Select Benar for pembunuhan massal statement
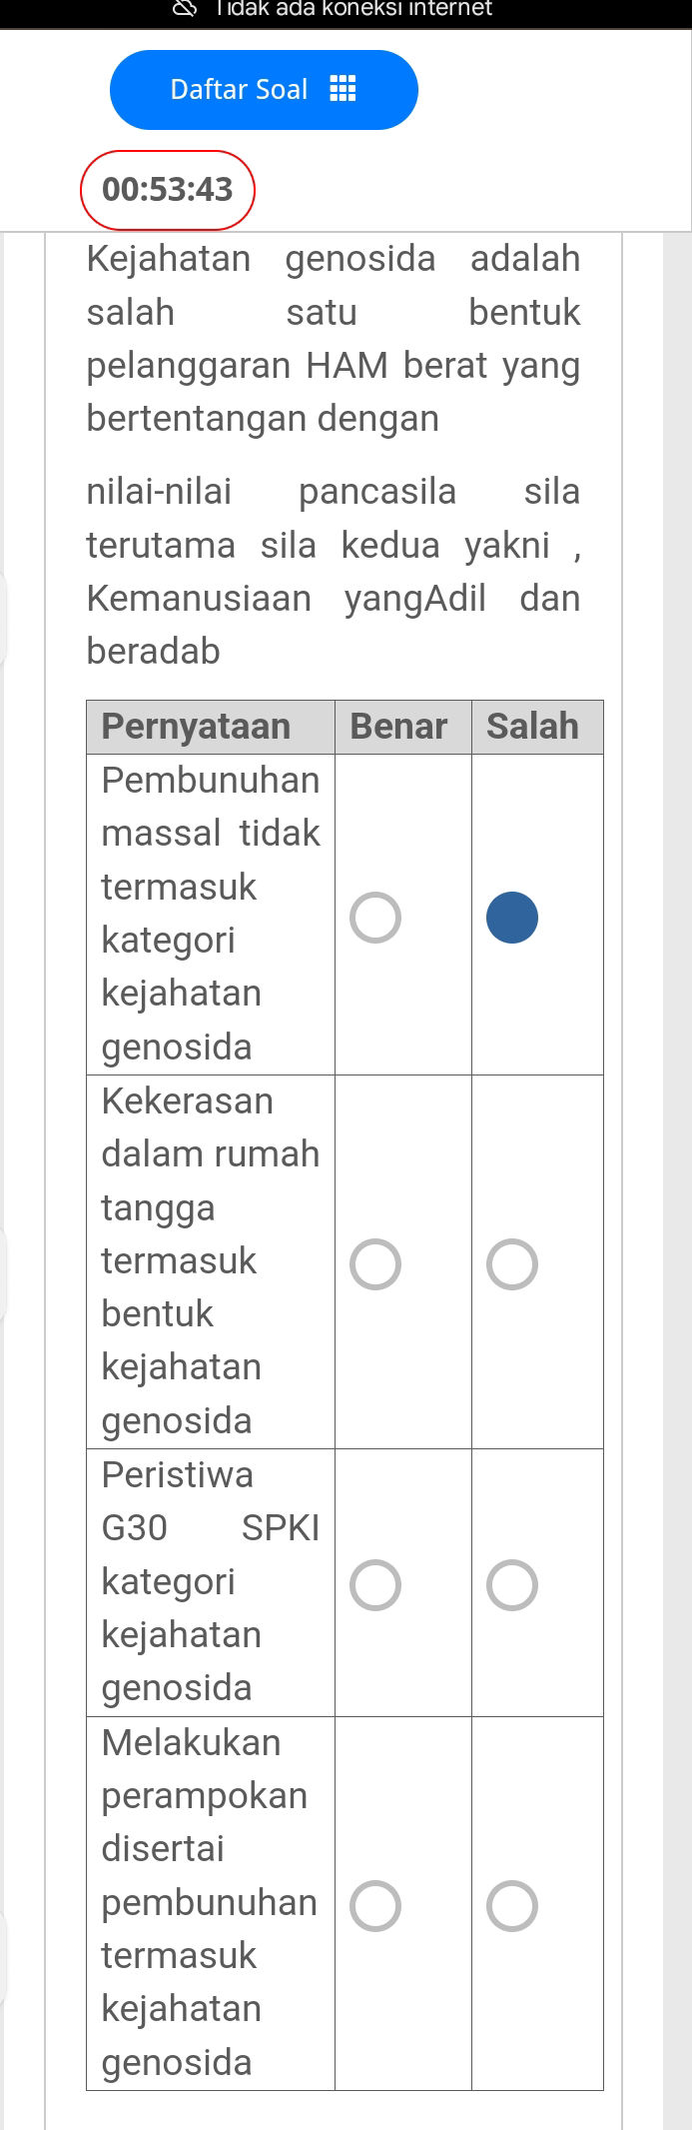The height and width of the screenshot is (2130, 692). (375, 916)
